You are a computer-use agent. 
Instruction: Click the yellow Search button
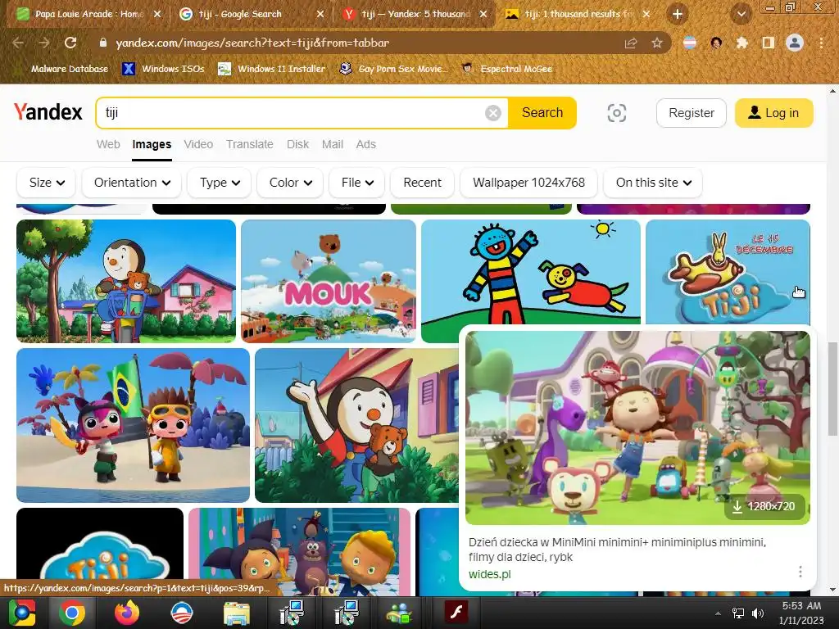click(x=542, y=113)
